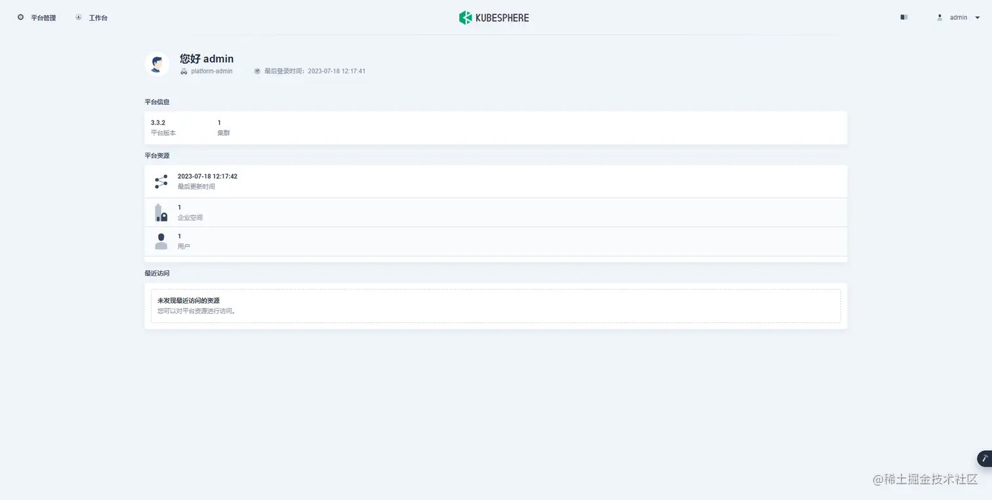
Task: Open the 企业空间 workspaces row
Action: pyautogui.click(x=496, y=212)
